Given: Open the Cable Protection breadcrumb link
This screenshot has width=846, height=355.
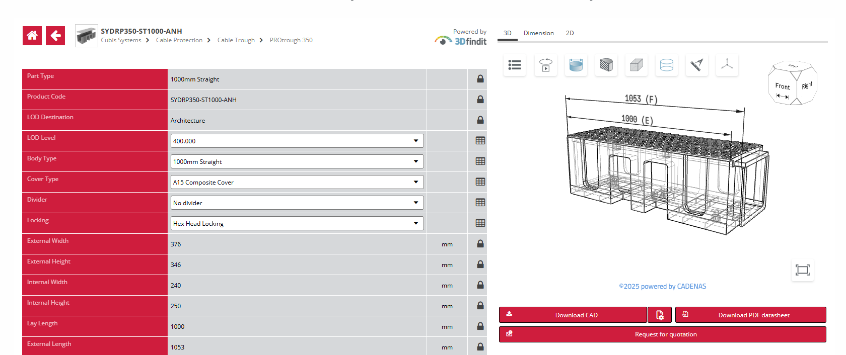Looking at the screenshot, I should click(x=179, y=40).
